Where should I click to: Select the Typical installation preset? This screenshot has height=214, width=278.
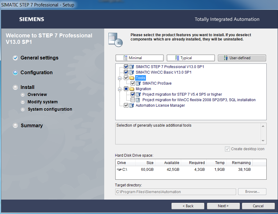tap(191, 58)
